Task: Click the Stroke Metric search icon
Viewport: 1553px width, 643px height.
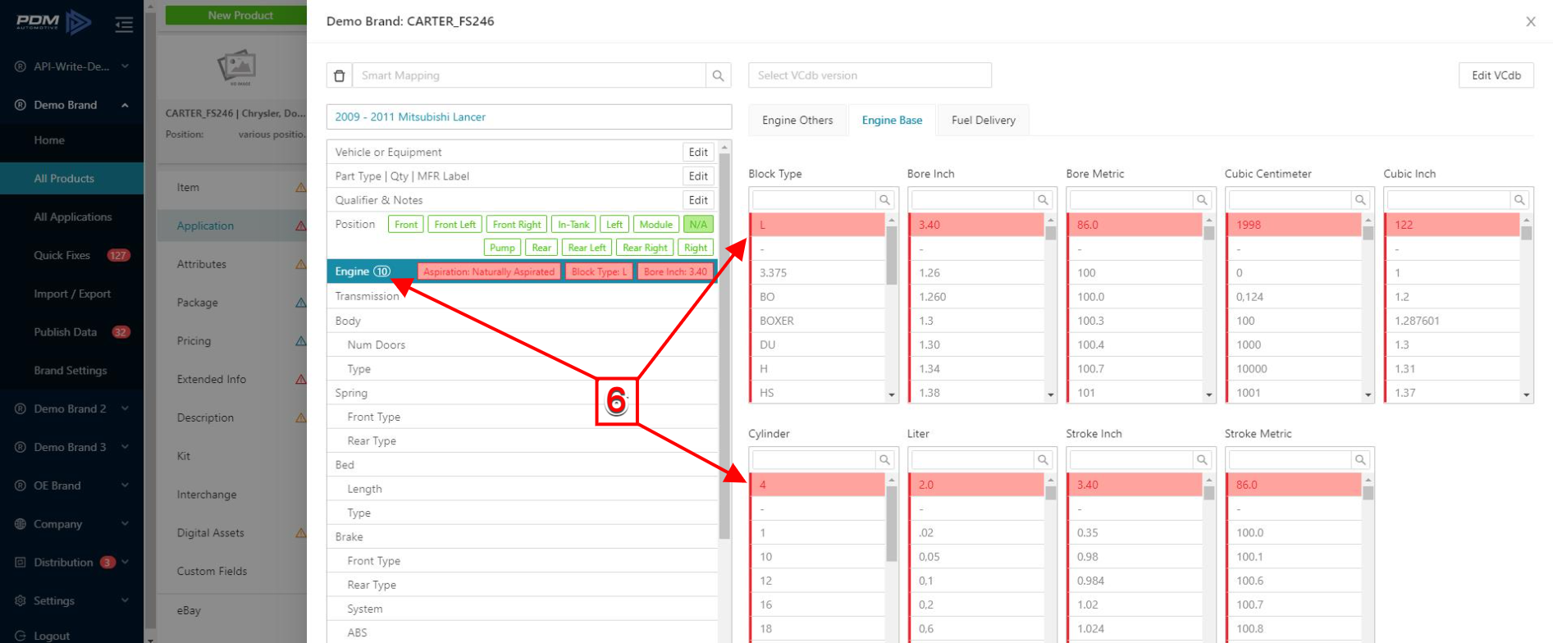Action: (1360, 460)
